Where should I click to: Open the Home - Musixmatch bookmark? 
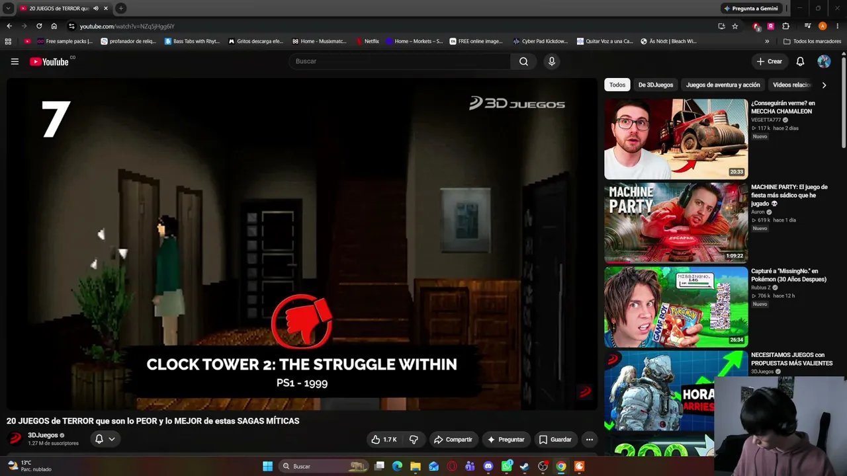coord(319,41)
